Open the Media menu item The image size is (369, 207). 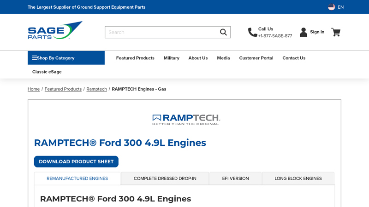pos(223,58)
